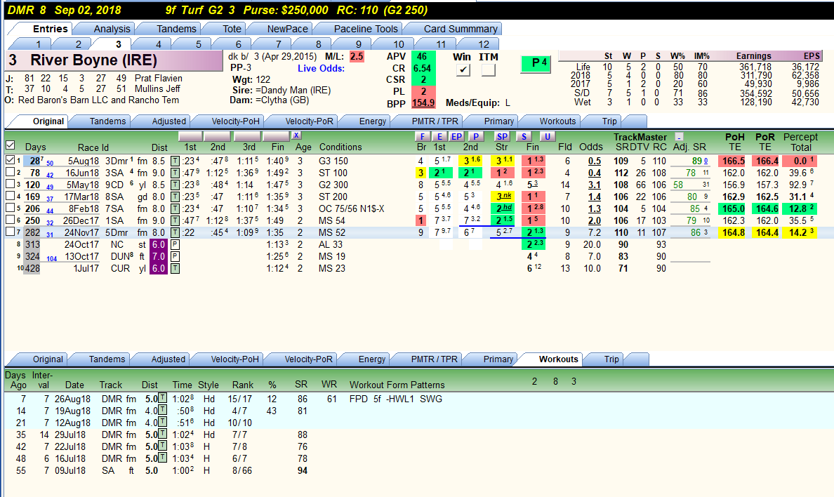Click the underlined 0.5 odds value
This screenshot has height=497, width=834.
[x=594, y=161]
